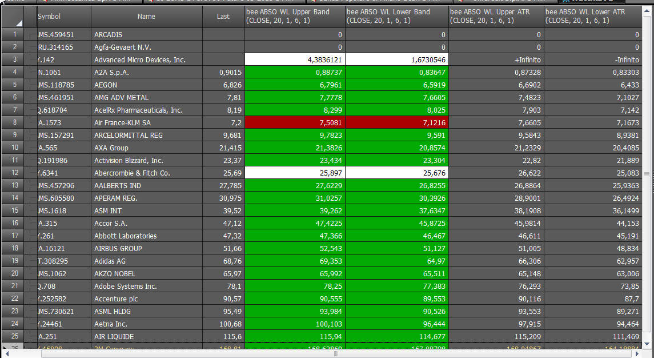Select the bee ABSO WL Upper Band column header
Image resolution: width=654 pixels, height=358 pixels.
click(295, 17)
